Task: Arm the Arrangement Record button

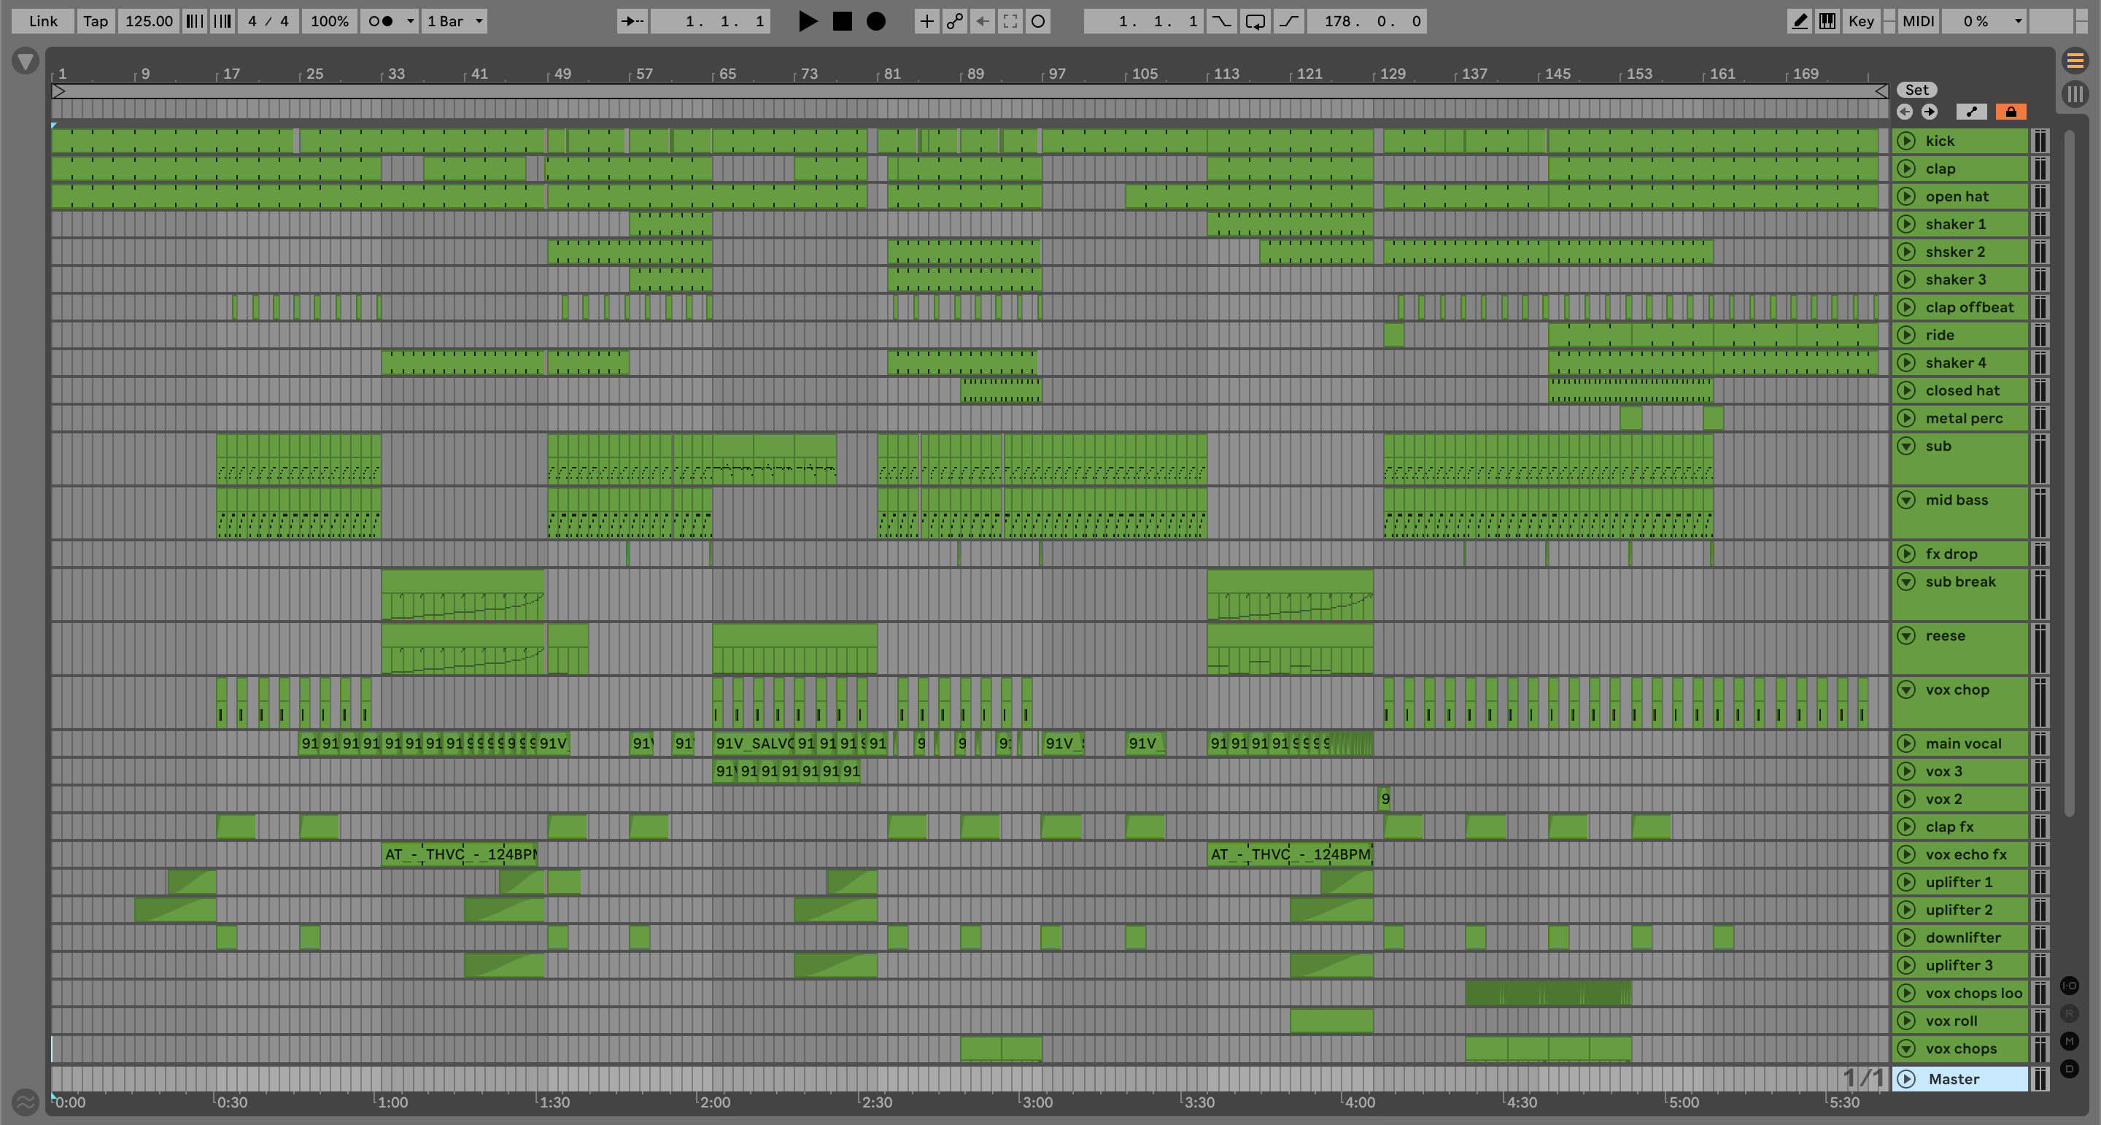Action: [x=875, y=21]
